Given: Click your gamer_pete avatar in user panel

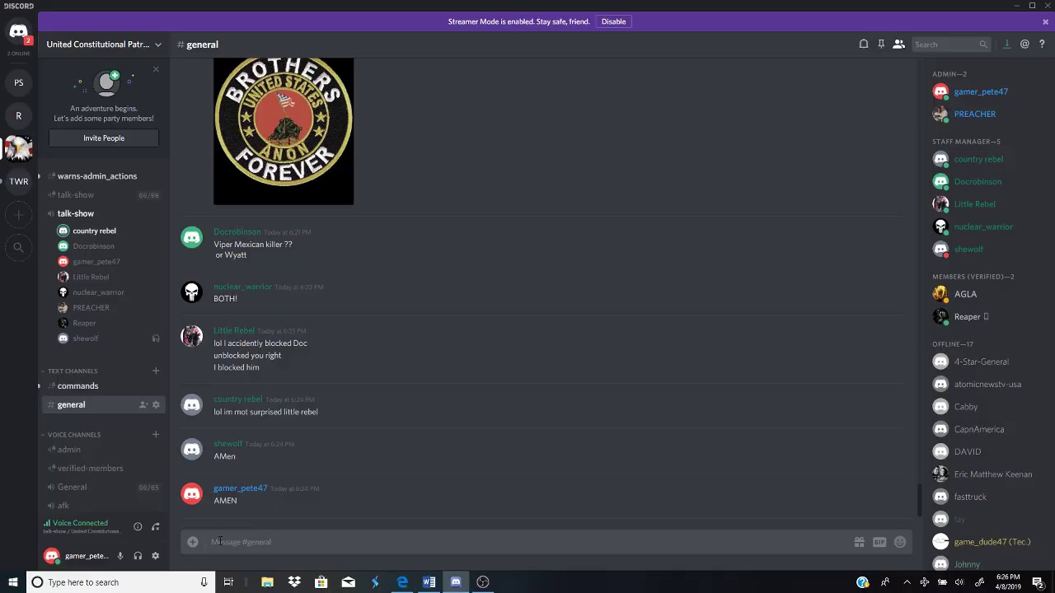Looking at the screenshot, I should coord(52,556).
